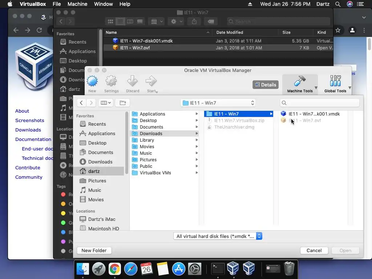Open Chrome from the Dock
Image resolution: width=372 pixels, height=279 pixels.
click(114, 269)
